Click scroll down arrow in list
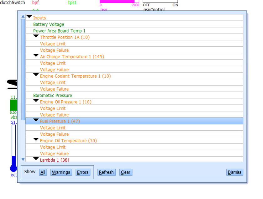The height and width of the screenshot is (199, 263). (x=23, y=160)
